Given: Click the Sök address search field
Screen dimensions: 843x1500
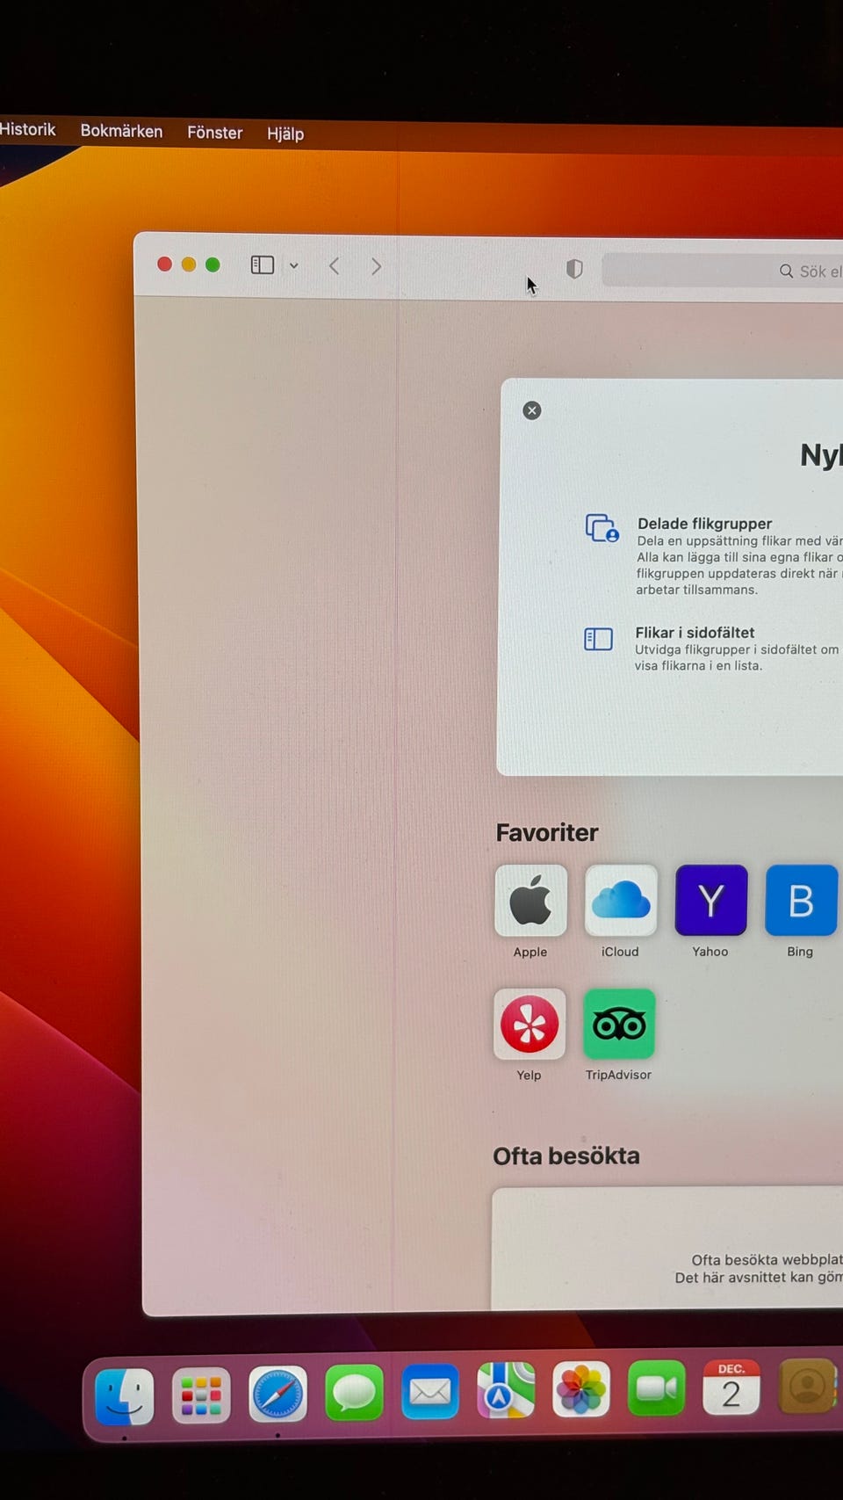Looking at the screenshot, I should click(x=723, y=271).
